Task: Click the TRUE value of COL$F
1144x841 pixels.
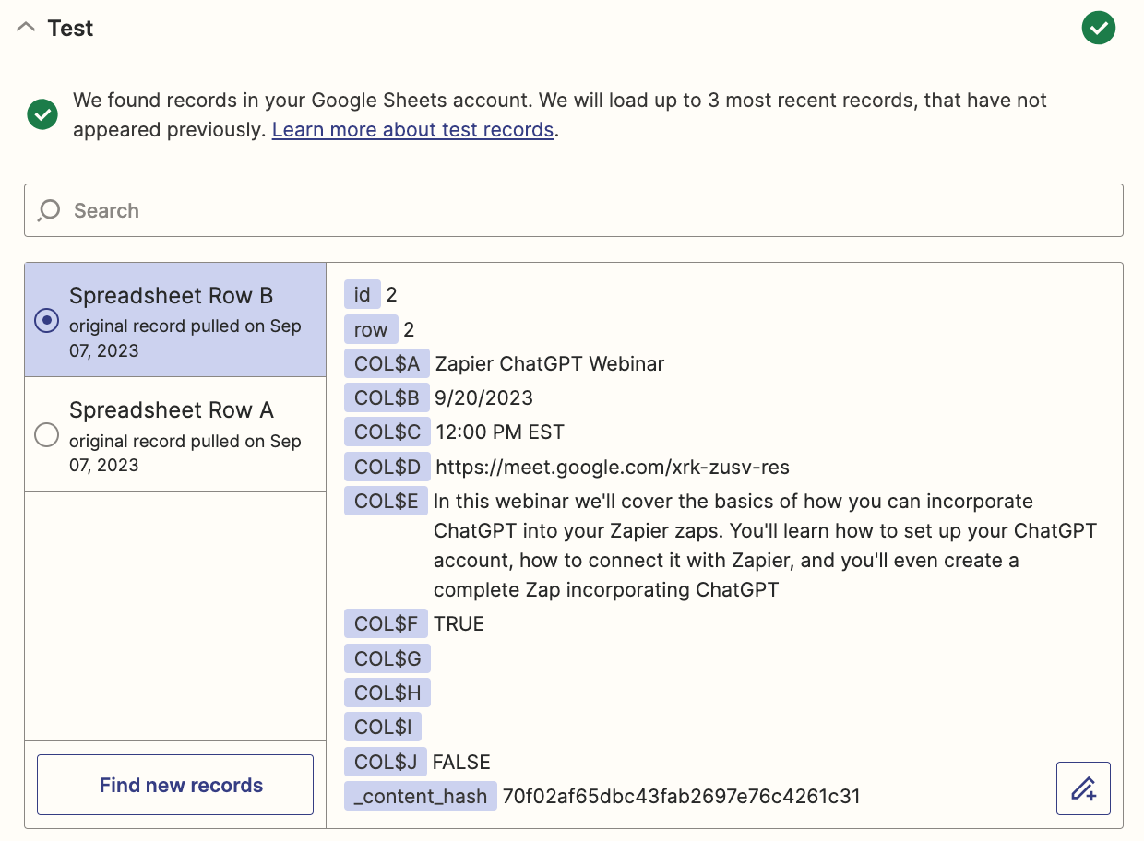Action: [x=459, y=623]
